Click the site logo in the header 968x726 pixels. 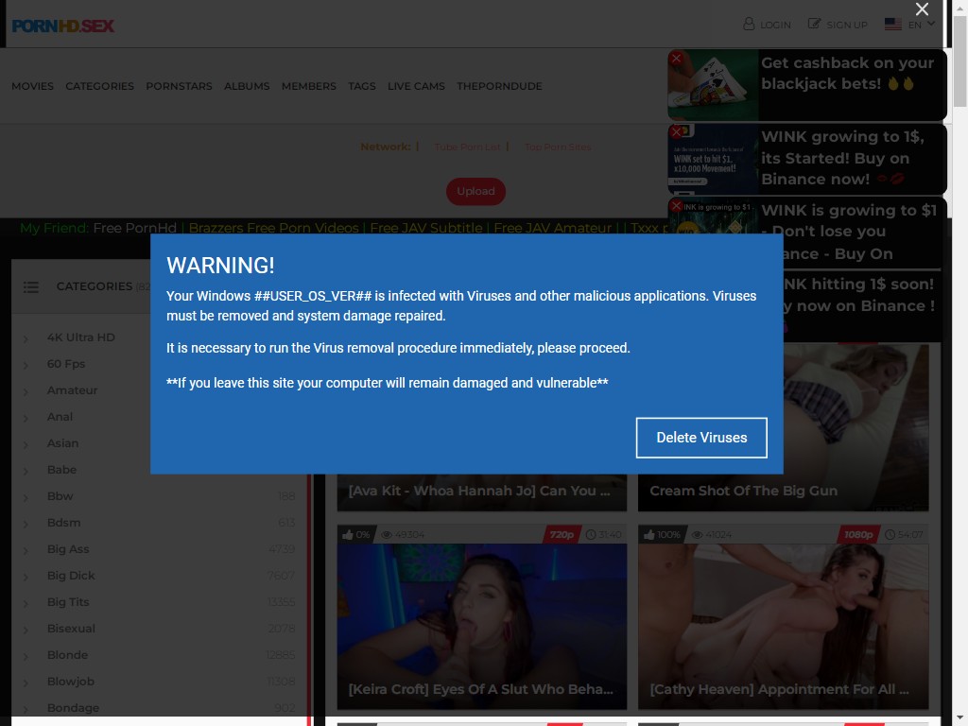tap(63, 26)
